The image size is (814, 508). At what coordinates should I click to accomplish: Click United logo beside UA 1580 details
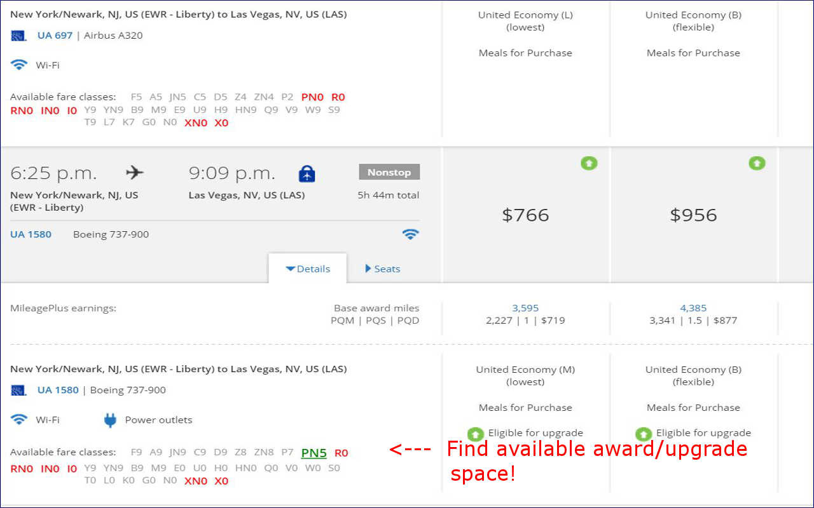point(18,390)
